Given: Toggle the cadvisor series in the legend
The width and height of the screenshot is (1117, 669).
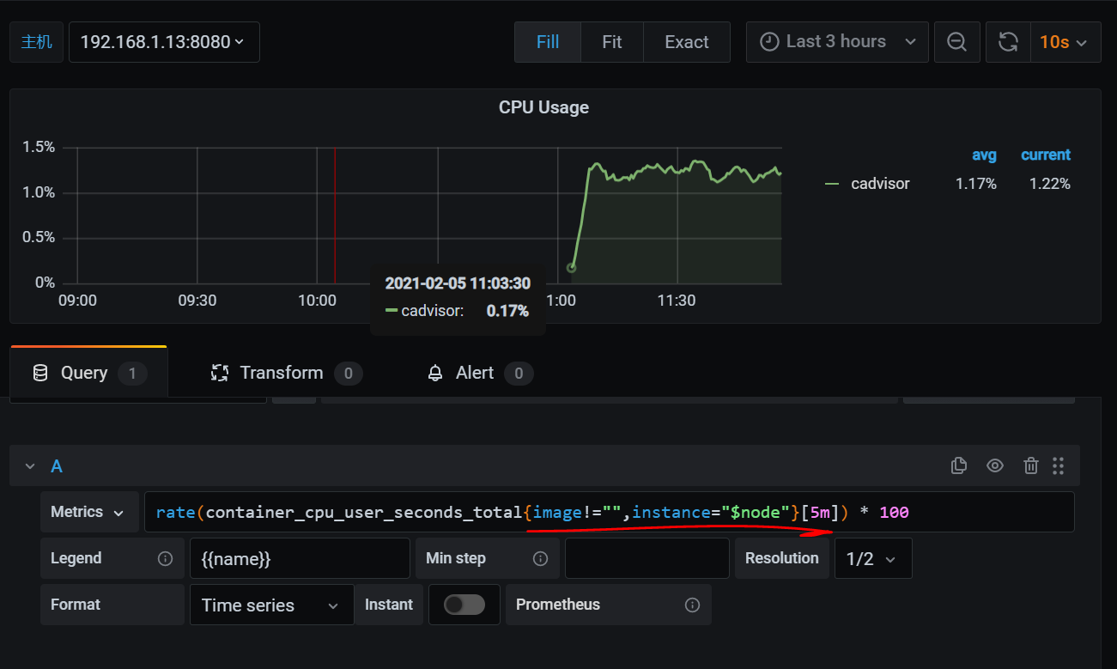Looking at the screenshot, I should pos(880,183).
